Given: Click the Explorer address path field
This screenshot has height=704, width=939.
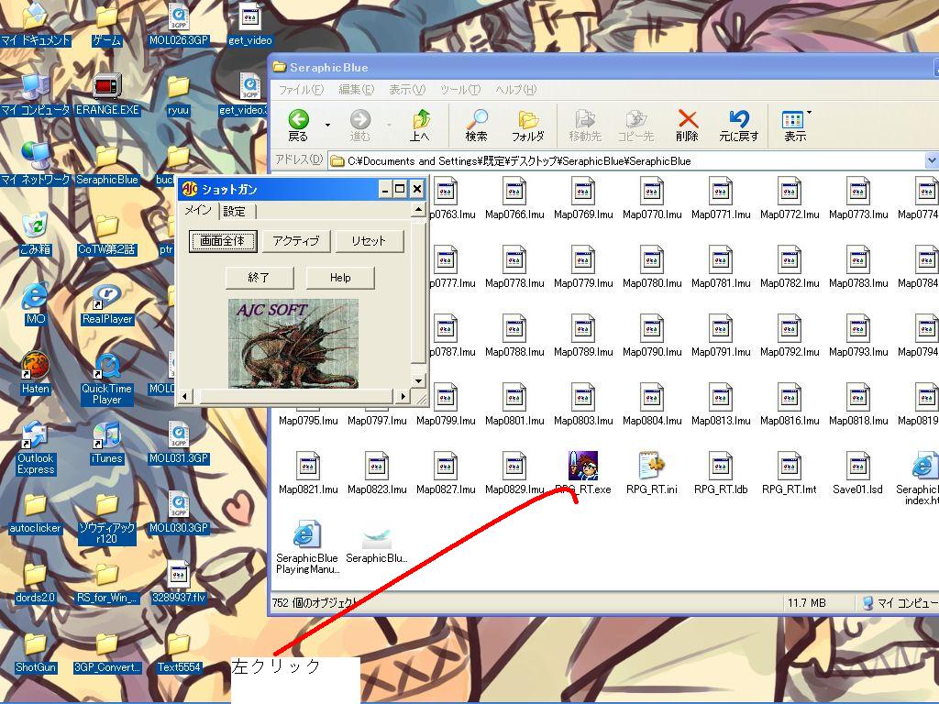Looking at the screenshot, I should pos(626,160).
